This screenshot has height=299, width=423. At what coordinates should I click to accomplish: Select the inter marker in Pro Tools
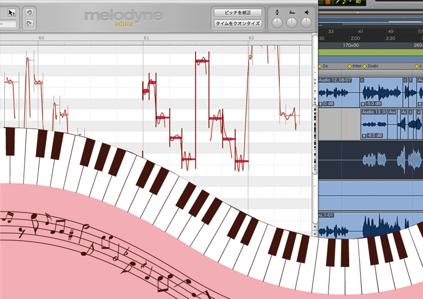pyautogui.click(x=354, y=66)
